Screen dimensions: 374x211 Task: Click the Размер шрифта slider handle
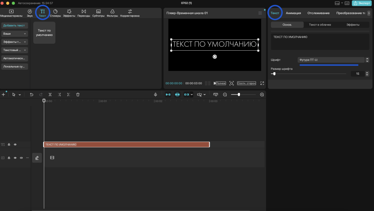pos(274,74)
